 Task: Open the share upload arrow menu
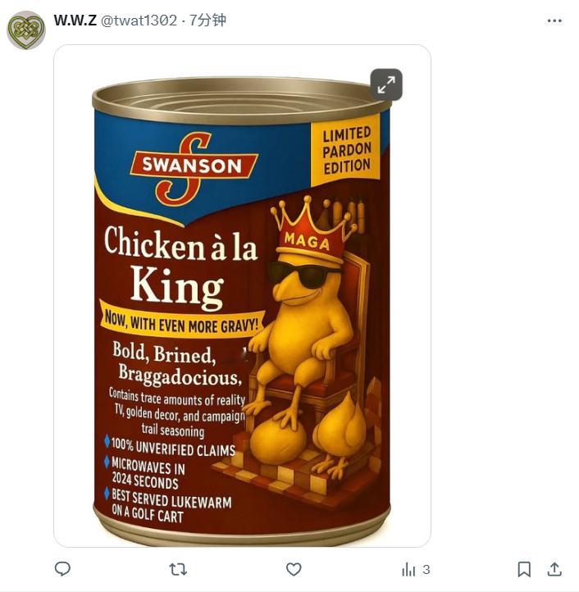554,569
